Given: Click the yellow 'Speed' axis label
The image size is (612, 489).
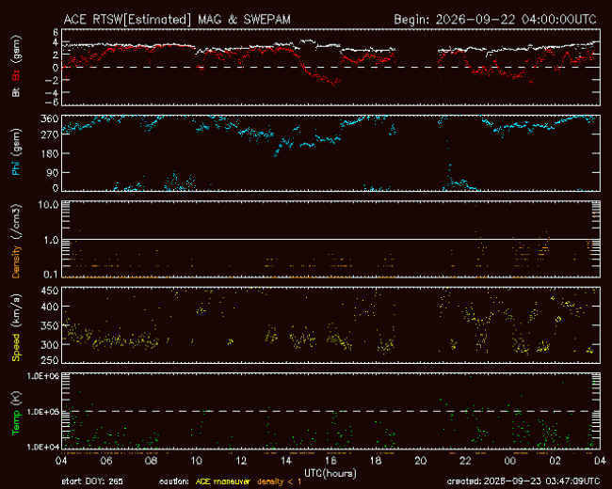Looking at the screenshot, I should coord(16,347).
